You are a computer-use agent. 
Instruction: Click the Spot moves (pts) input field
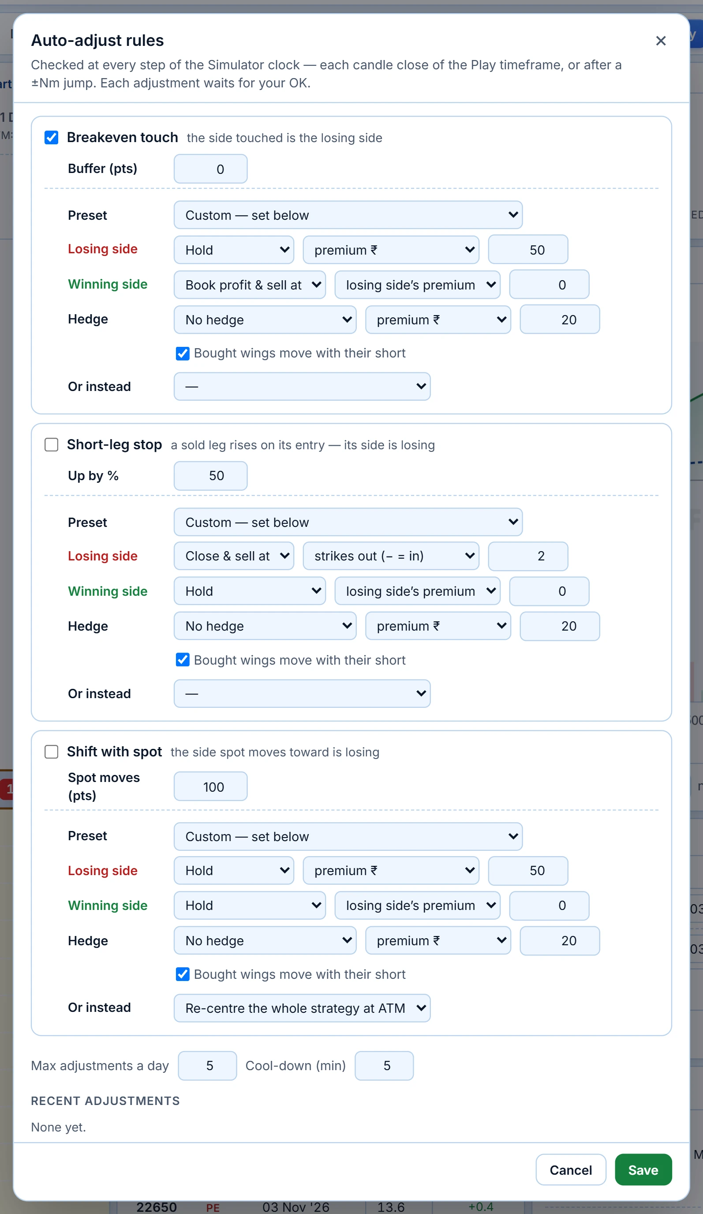[210, 787]
